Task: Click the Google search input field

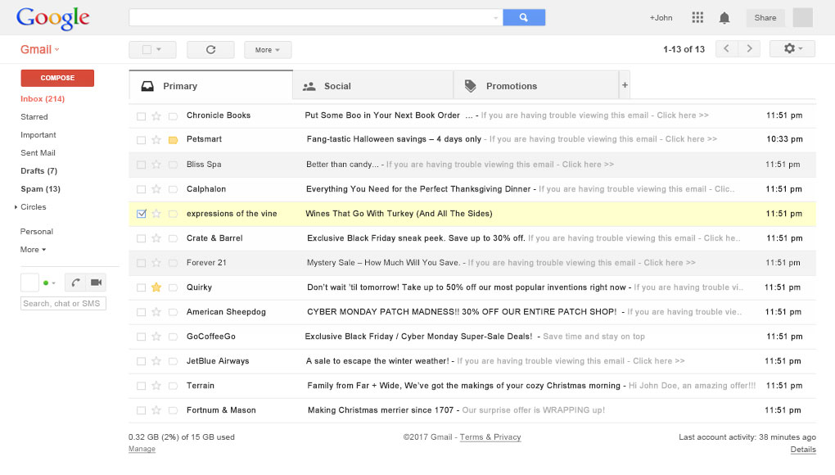Action: coord(316,17)
